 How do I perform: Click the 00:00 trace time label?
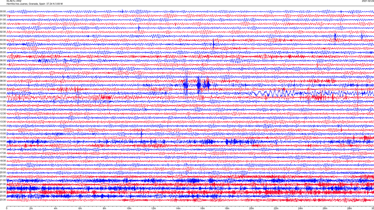tap(3, 11)
